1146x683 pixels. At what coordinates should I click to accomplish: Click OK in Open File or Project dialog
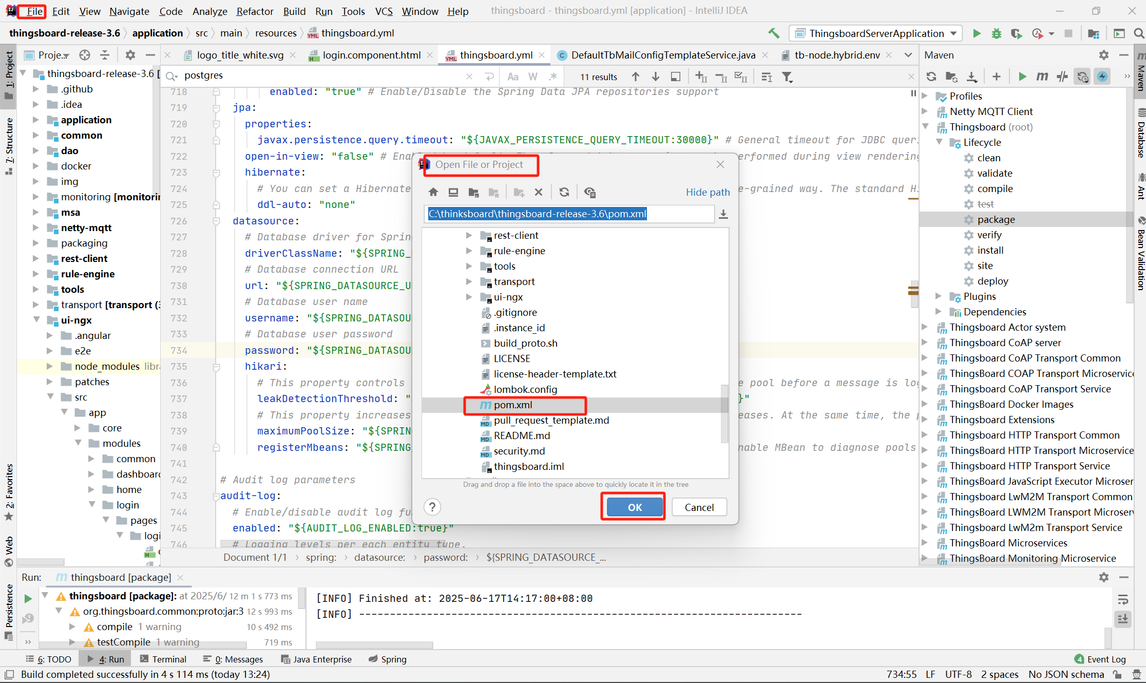635,507
